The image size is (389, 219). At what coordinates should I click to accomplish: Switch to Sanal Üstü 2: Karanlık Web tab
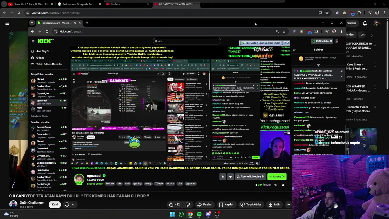[30, 4]
